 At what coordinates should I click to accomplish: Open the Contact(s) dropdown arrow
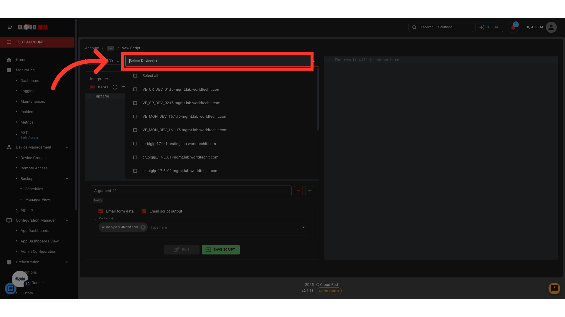(303, 227)
